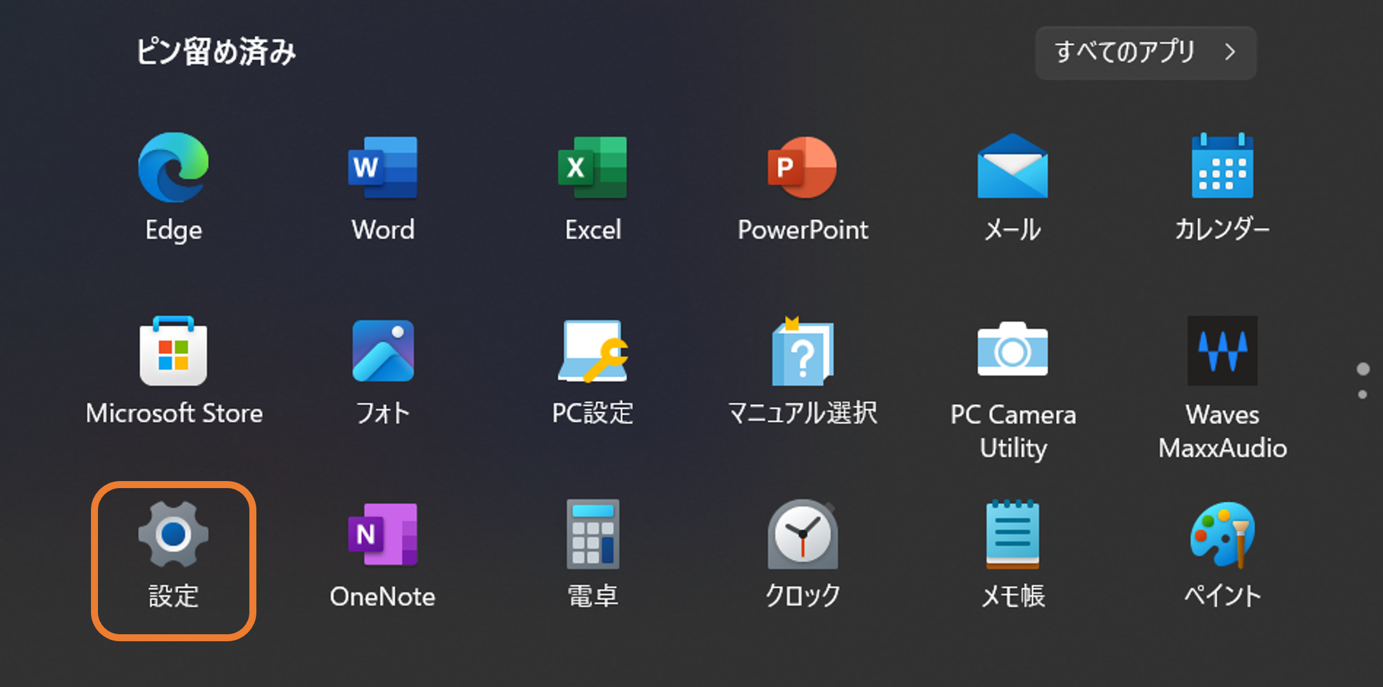This screenshot has width=1383, height=687.
Task: Click the すべてのアプリ button
Action: (x=1146, y=52)
